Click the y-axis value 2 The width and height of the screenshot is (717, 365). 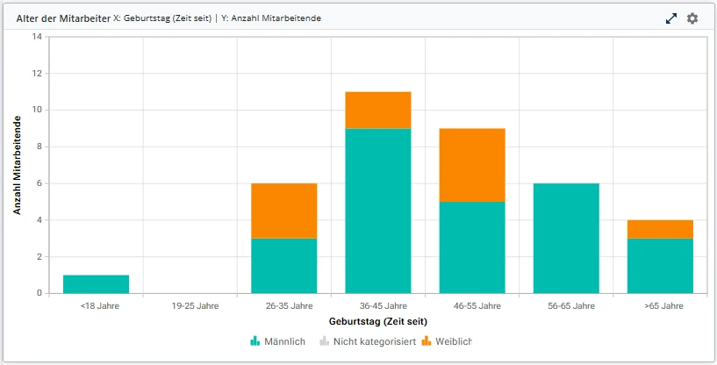(x=39, y=256)
